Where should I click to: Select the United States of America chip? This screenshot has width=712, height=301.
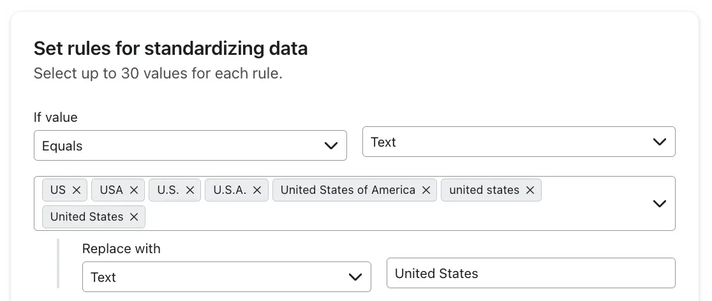coord(348,190)
